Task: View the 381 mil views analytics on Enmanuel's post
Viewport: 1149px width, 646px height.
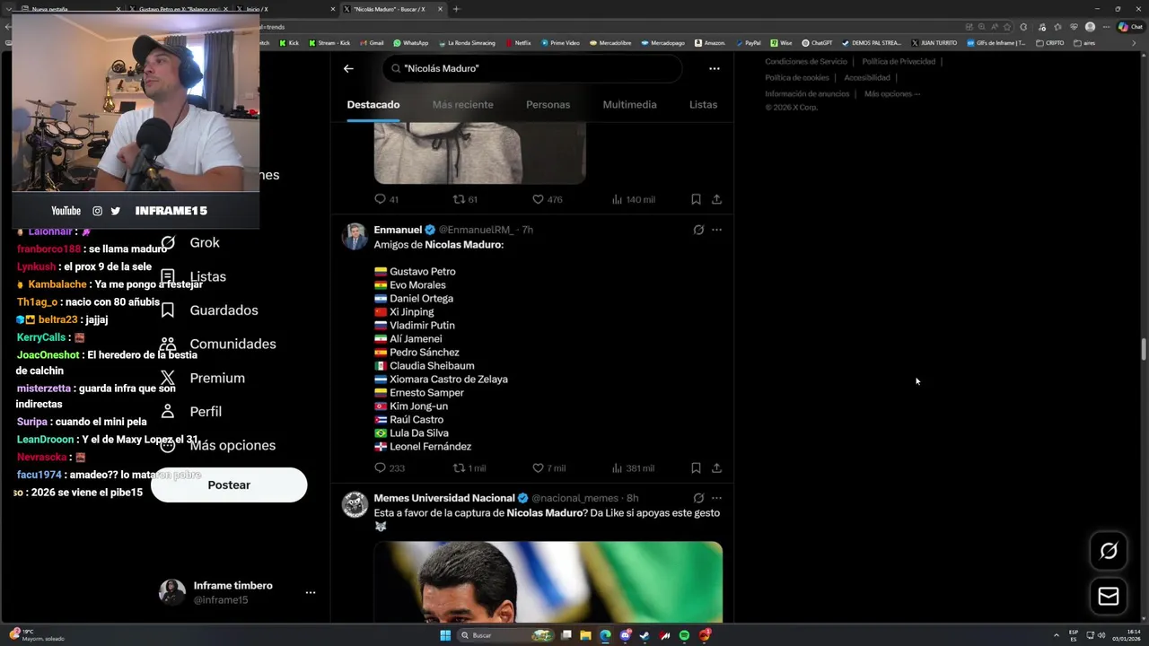Action: coord(633,467)
